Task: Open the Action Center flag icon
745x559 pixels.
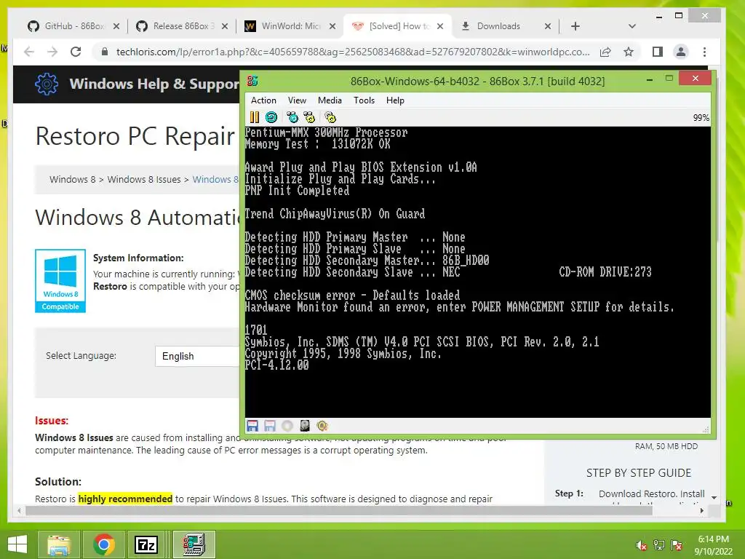Action: (x=677, y=545)
